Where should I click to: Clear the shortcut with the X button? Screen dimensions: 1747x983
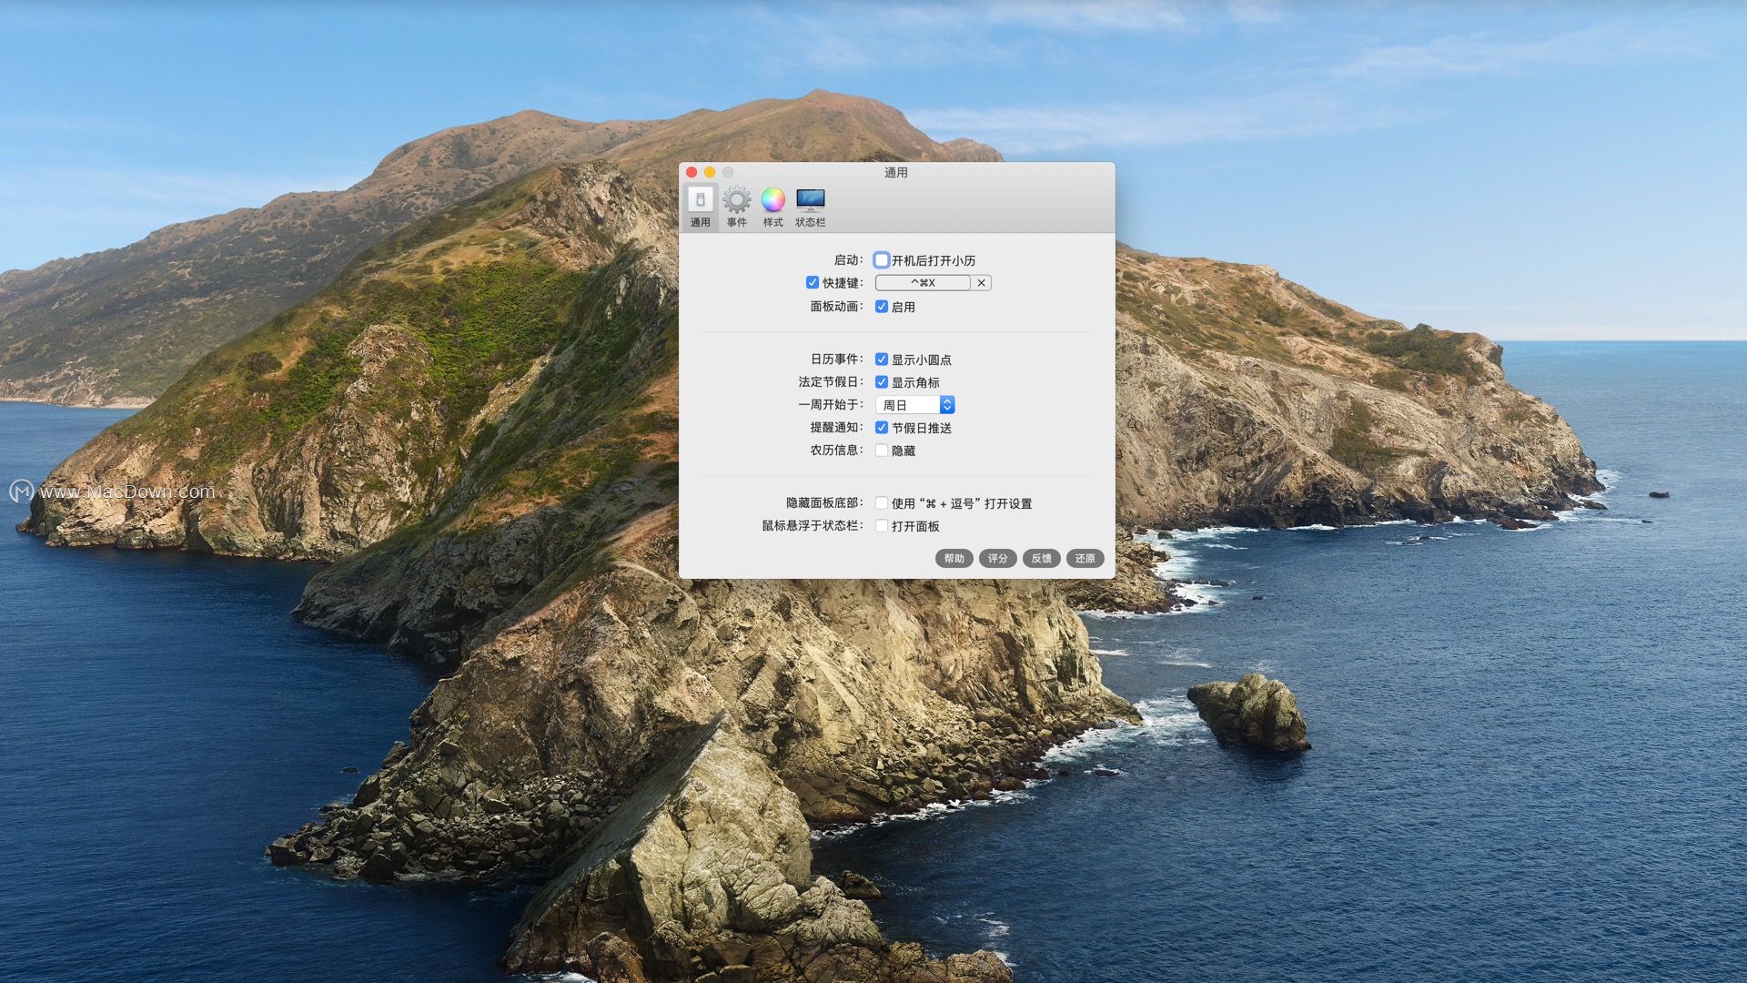[x=981, y=283]
